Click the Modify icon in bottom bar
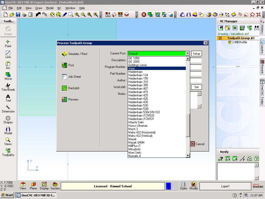 (x=194, y=186)
